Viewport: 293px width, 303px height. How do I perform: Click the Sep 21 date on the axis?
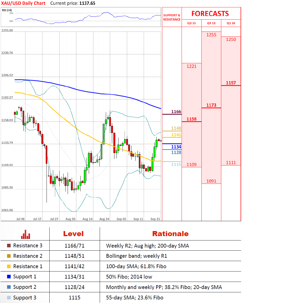(155, 219)
